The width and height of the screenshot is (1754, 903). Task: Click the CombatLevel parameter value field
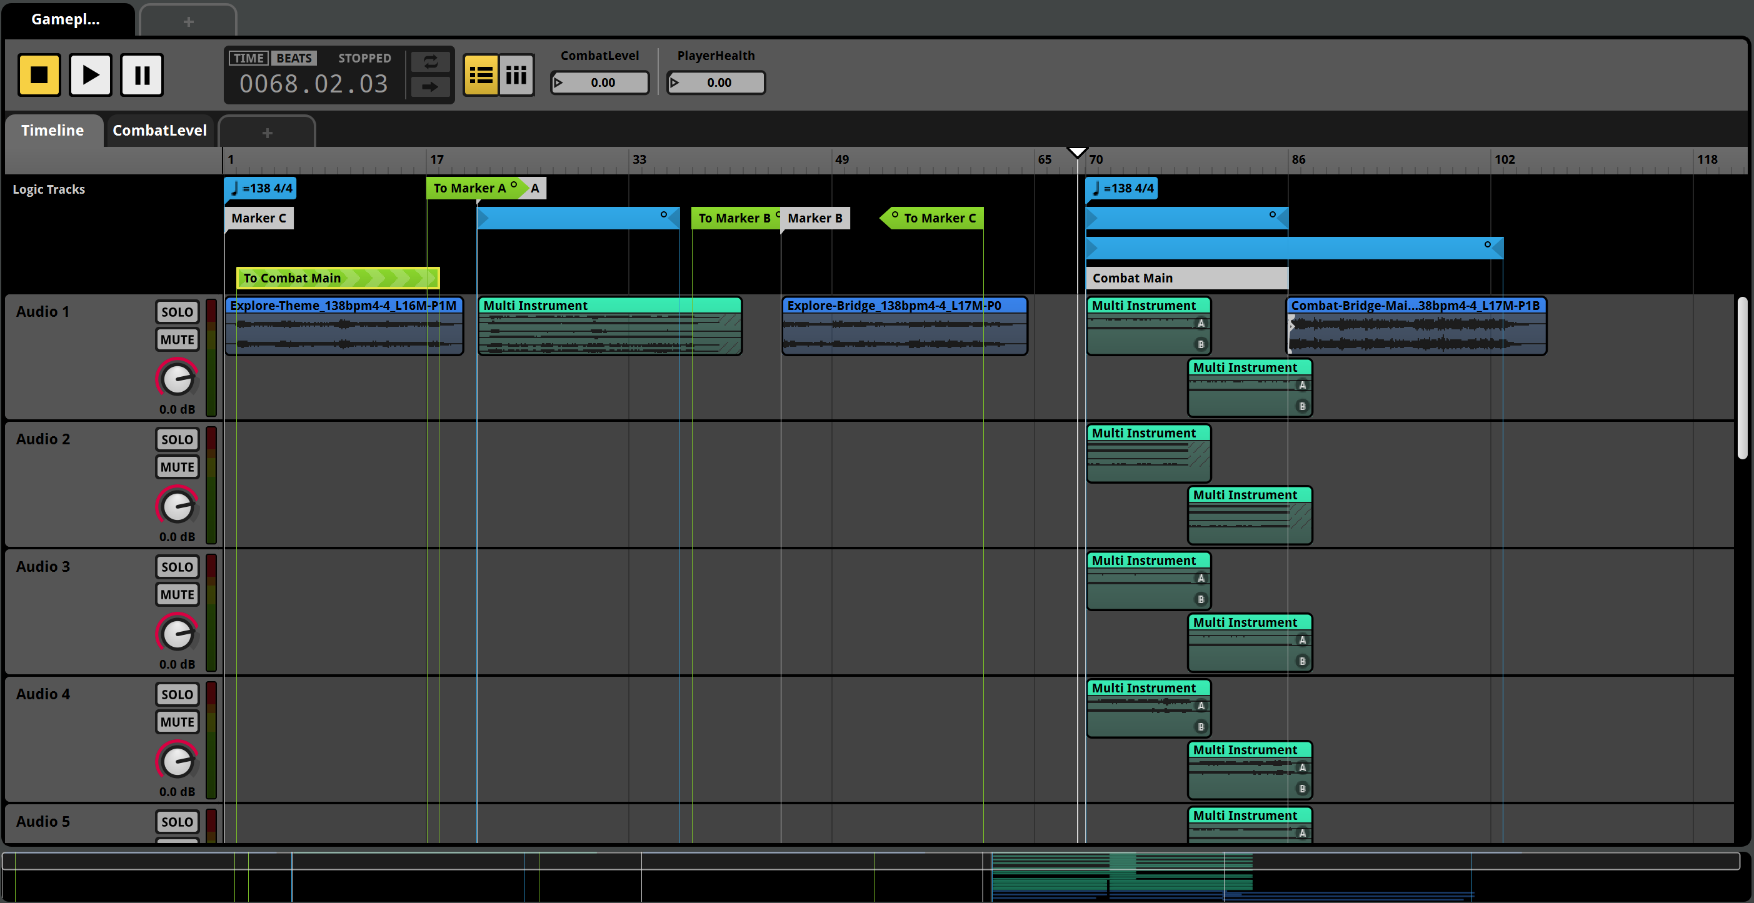coord(599,82)
